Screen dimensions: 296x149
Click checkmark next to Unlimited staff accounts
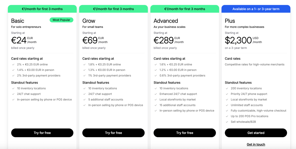click(x=227, y=105)
